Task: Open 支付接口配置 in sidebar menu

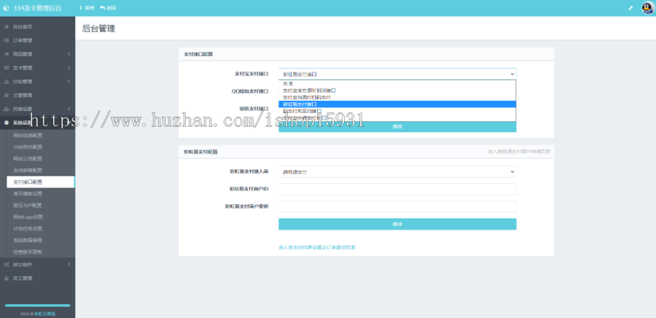Action: pyautogui.click(x=28, y=182)
